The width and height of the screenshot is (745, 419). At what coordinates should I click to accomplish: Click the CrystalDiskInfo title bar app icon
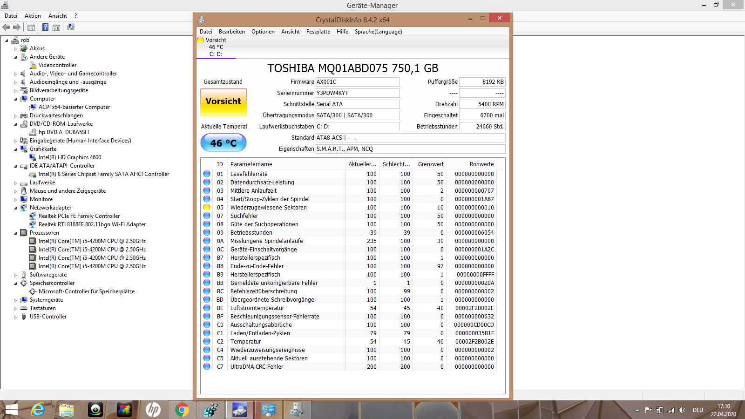pos(201,20)
